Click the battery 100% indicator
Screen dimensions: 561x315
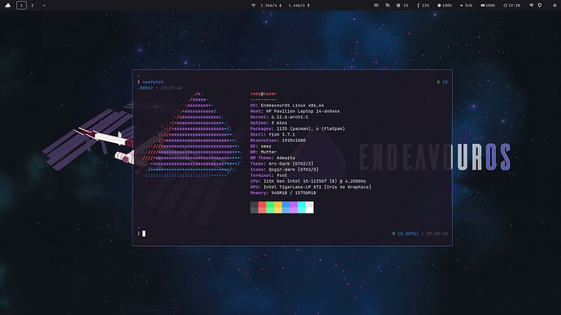[488, 6]
